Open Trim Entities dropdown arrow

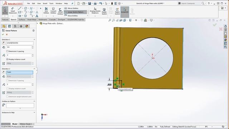[x=46, y=16]
